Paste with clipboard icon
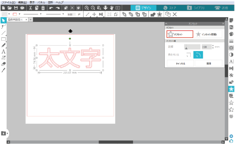235x144 pixels. click(x=43, y=8)
